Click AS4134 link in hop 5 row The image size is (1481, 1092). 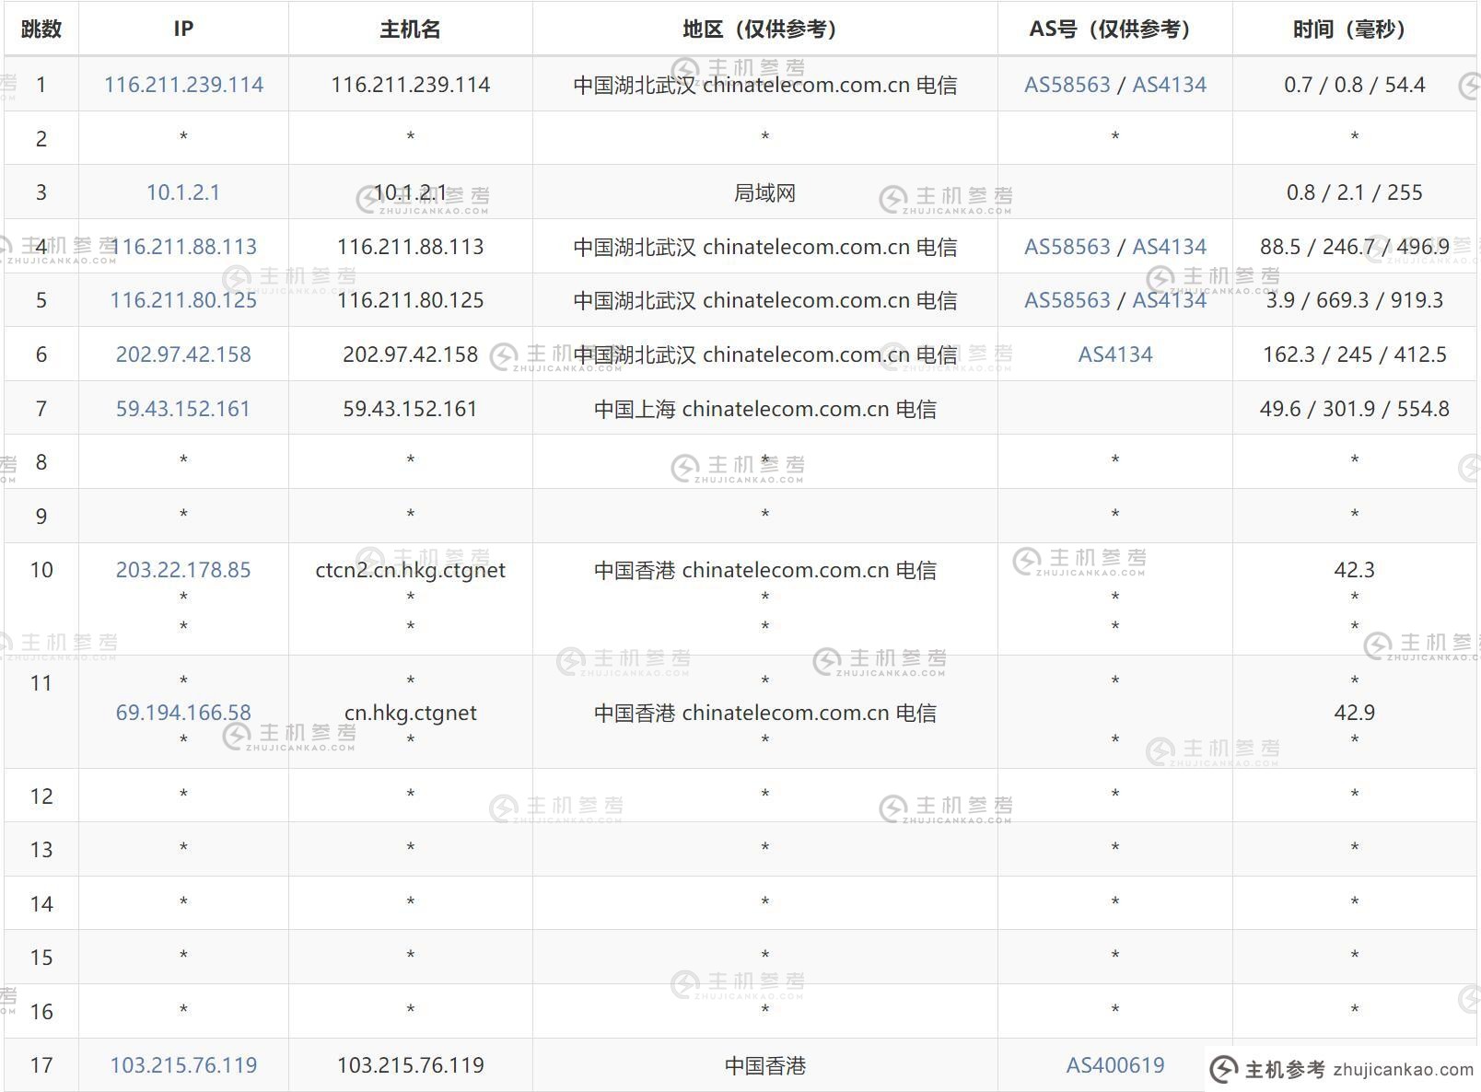coord(1169,300)
